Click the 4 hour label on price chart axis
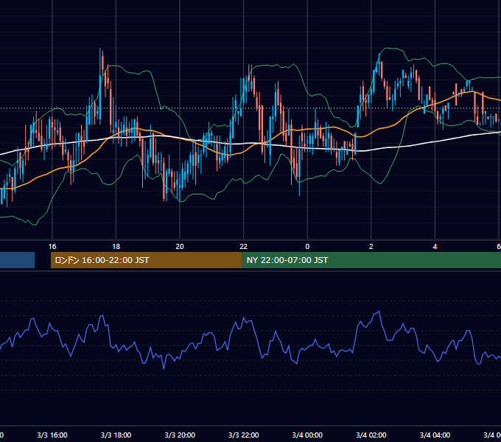501x442 pixels. (x=435, y=246)
